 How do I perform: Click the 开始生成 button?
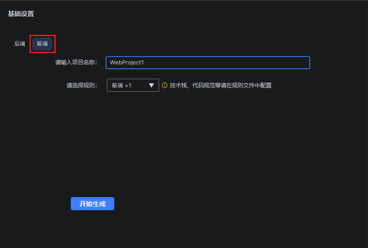point(93,204)
